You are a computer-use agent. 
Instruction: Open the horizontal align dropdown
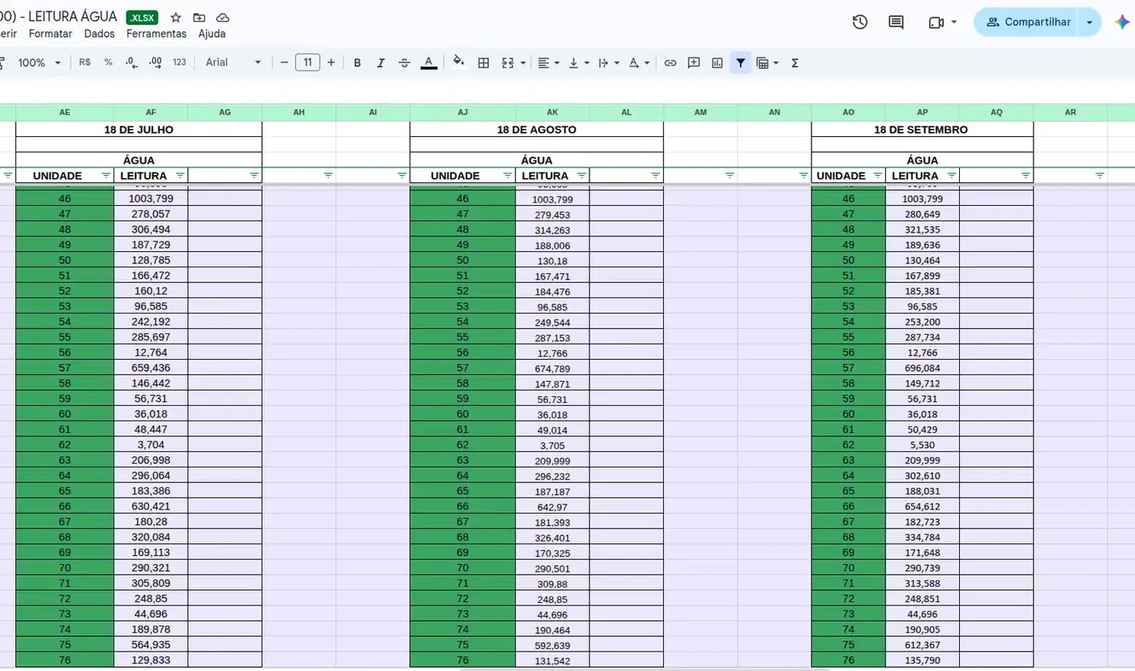coord(549,62)
